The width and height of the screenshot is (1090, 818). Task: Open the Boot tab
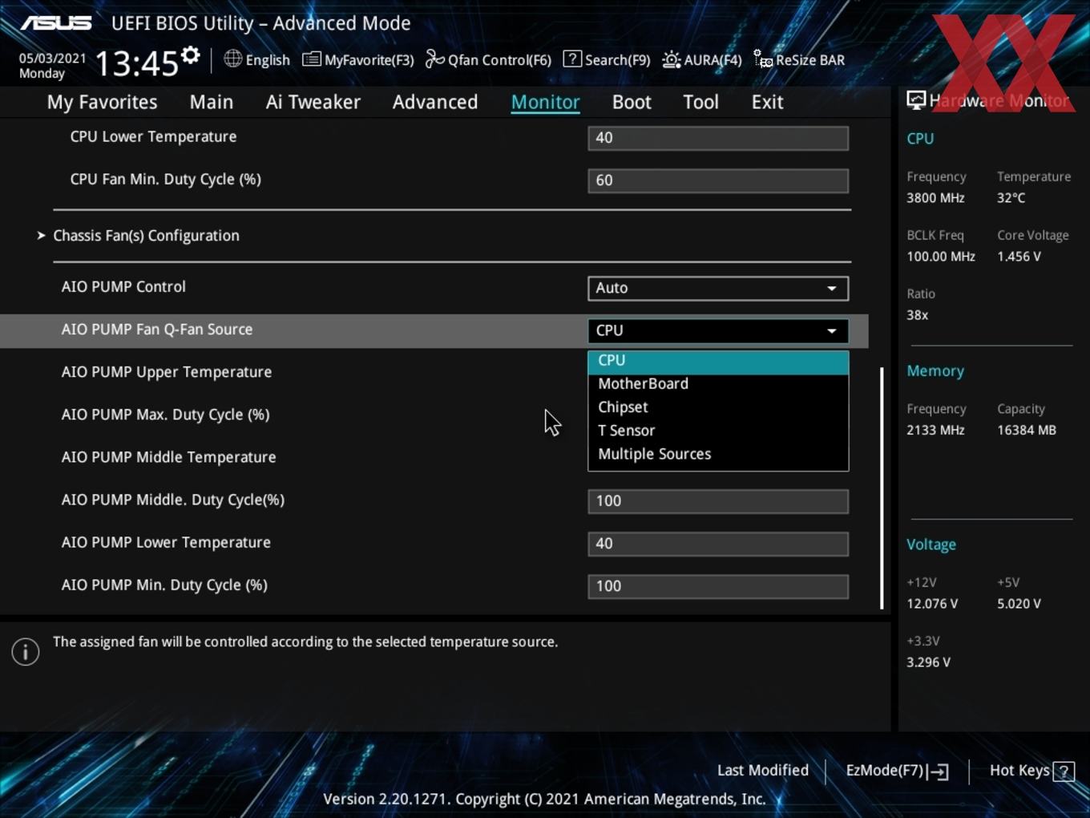(632, 102)
